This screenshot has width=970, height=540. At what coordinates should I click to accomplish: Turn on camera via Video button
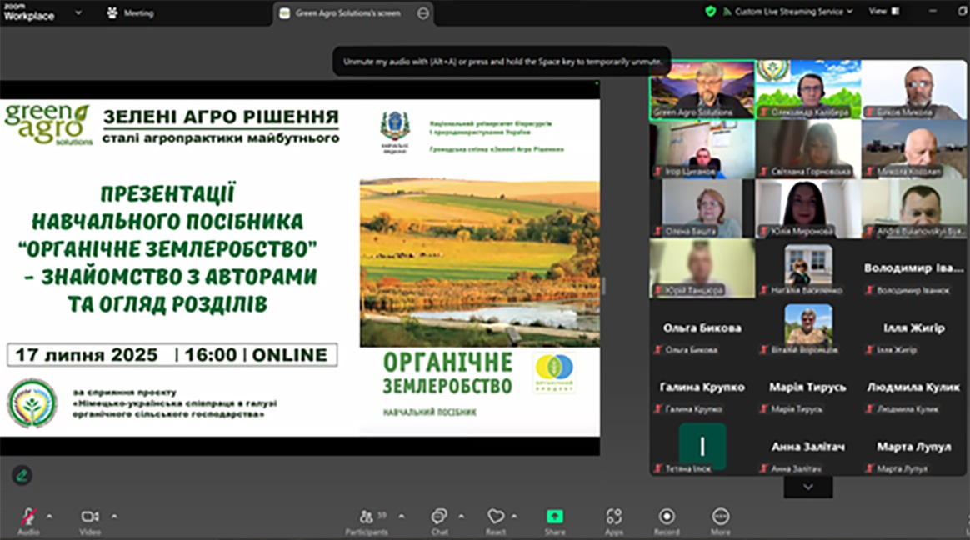click(90, 517)
